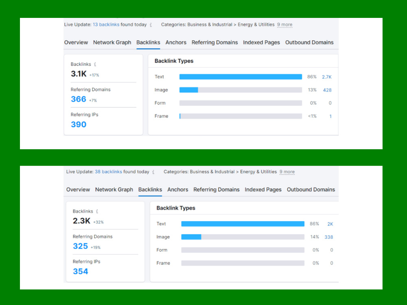Open Network Graph tab in upper panel

[x=112, y=42]
